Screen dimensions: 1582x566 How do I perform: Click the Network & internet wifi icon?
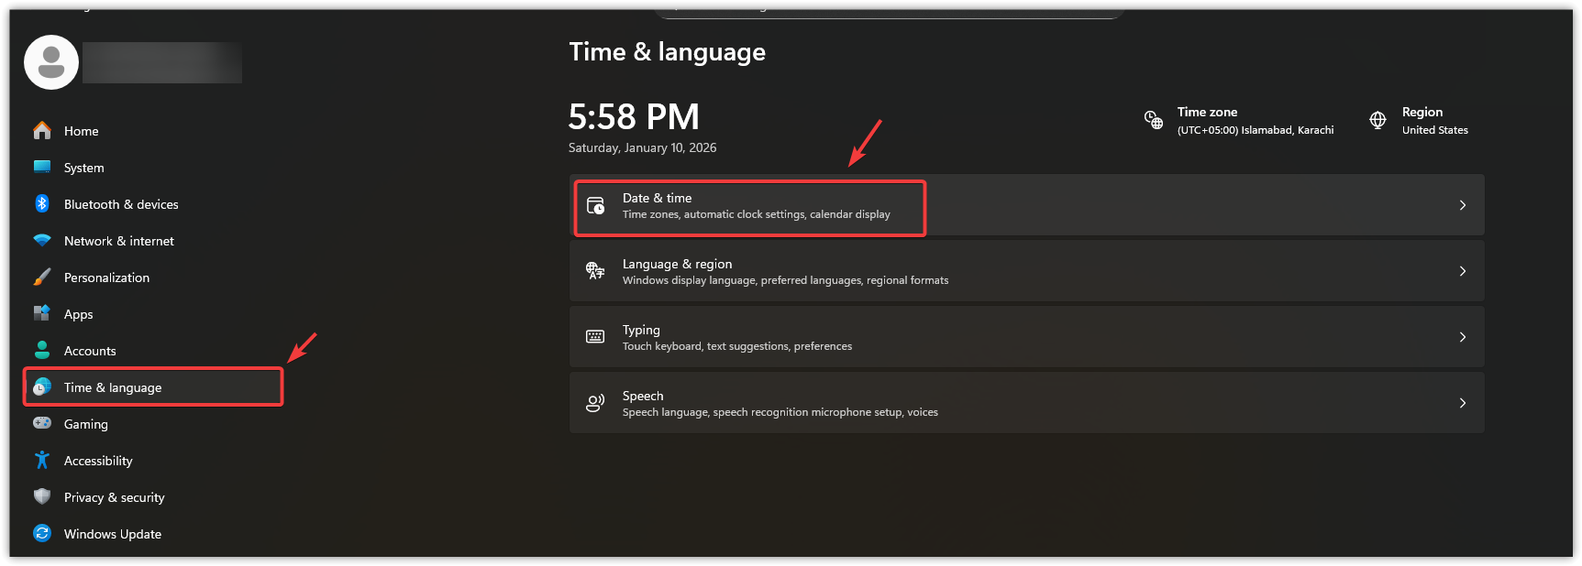pos(42,241)
